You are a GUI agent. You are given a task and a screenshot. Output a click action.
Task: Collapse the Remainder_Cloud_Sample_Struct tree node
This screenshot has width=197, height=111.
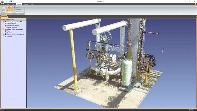2,35
